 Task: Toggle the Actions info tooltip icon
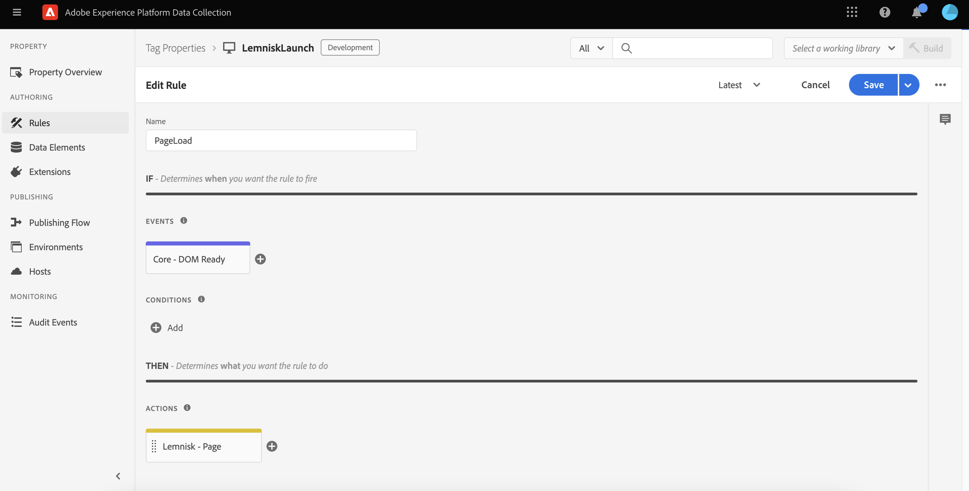tap(187, 408)
